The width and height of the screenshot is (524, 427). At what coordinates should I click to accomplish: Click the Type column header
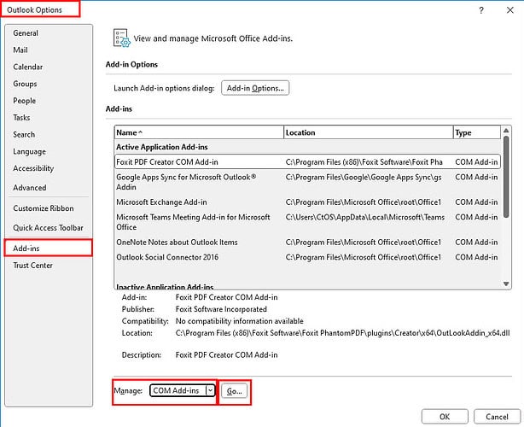click(x=477, y=132)
